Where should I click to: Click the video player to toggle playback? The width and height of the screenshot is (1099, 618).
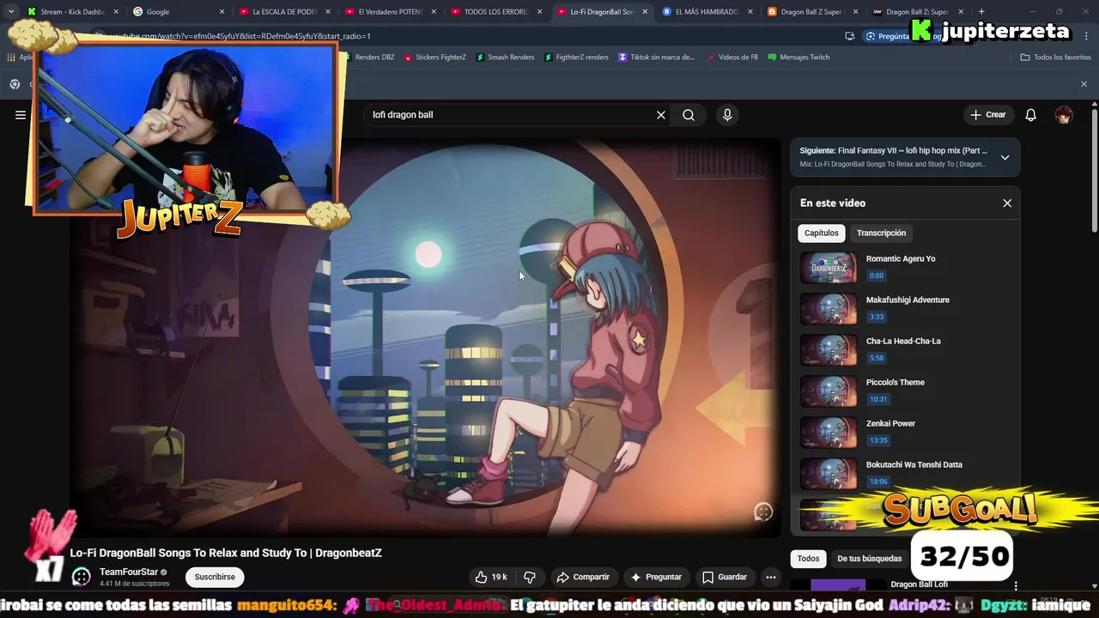pos(428,337)
